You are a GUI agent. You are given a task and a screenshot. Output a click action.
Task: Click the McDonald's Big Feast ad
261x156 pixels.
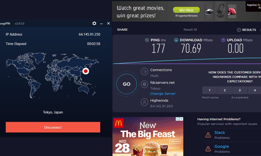[x=148, y=136]
